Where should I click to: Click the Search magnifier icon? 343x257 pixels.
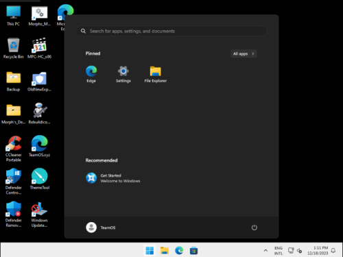[83, 31]
